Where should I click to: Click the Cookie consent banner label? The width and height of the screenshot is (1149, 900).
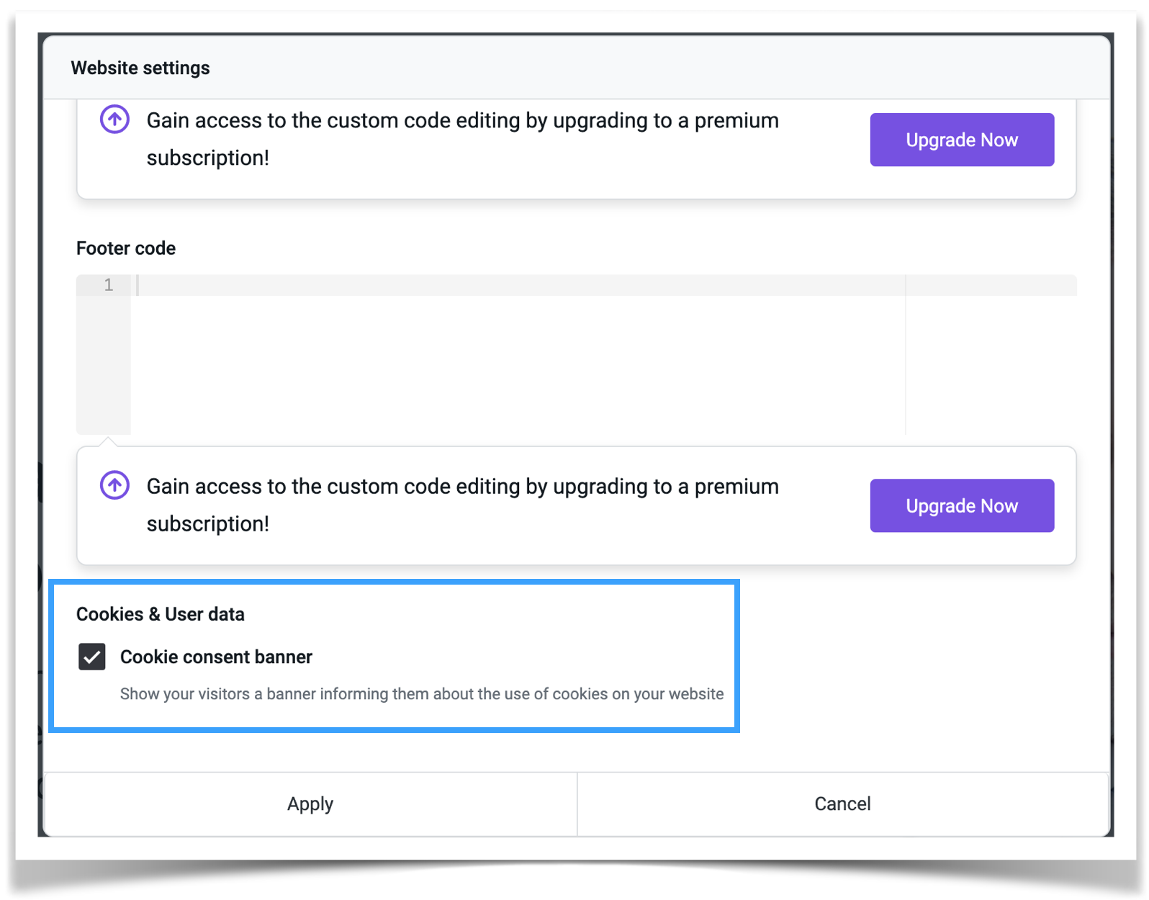[216, 657]
